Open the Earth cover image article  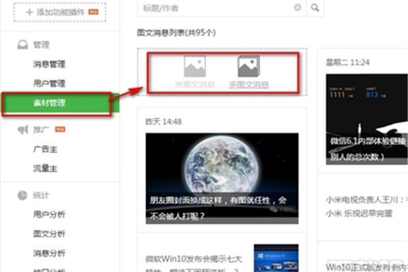pyautogui.click(x=222, y=178)
